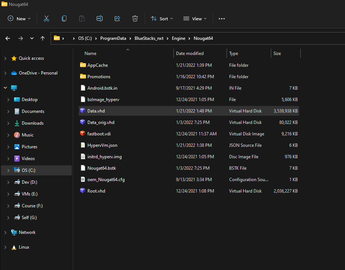Image resolution: width=345 pixels, height=270 pixels.
Task: Open Pictures in the navigation pane
Action: pyautogui.click(x=30, y=147)
